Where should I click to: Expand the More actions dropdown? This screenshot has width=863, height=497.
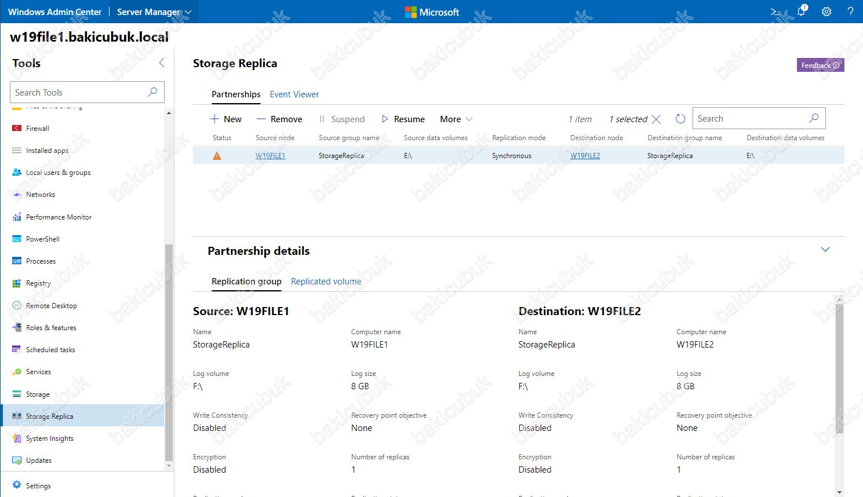456,119
